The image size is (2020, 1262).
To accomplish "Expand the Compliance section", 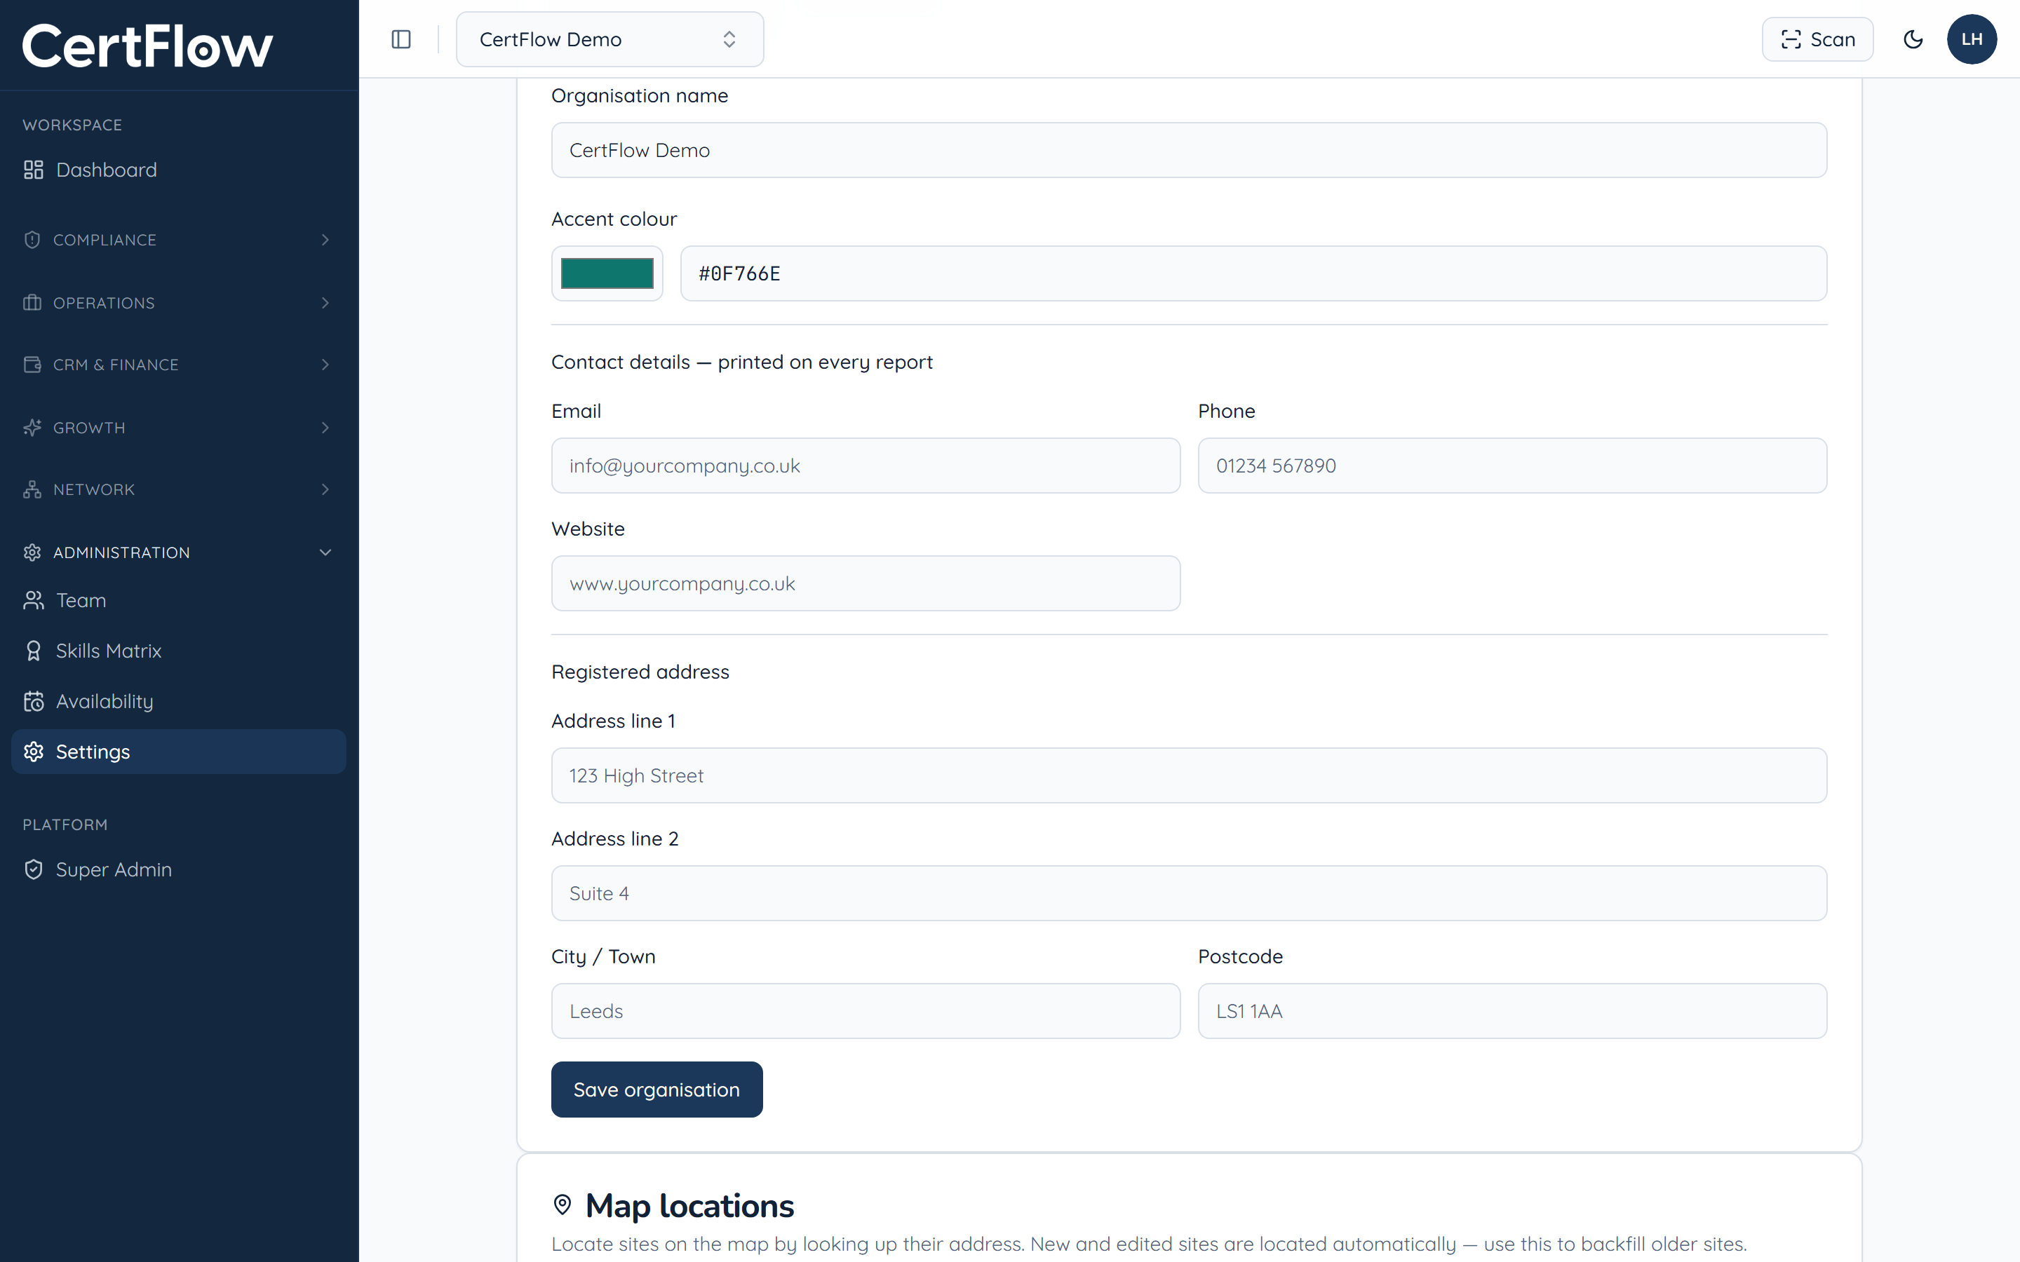I will click(x=179, y=240).
